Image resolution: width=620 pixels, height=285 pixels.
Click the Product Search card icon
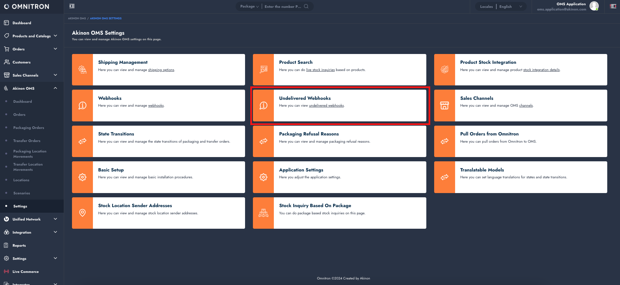(x=263, y=70)
